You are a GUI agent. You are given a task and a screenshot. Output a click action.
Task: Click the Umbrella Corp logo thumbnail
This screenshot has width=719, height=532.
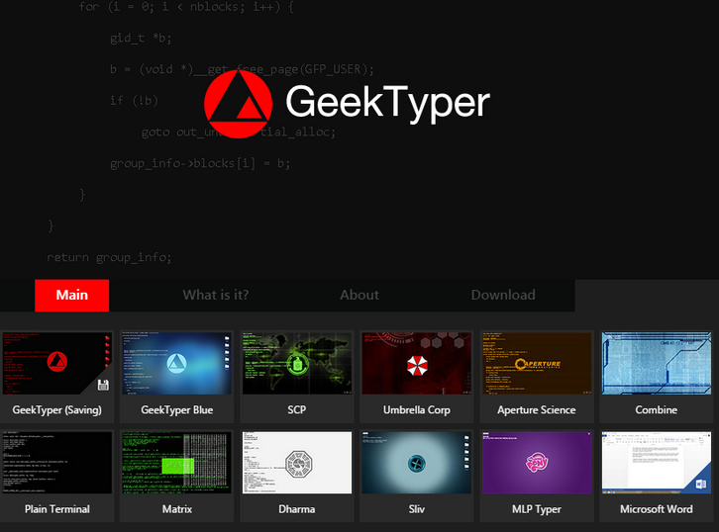416,363
